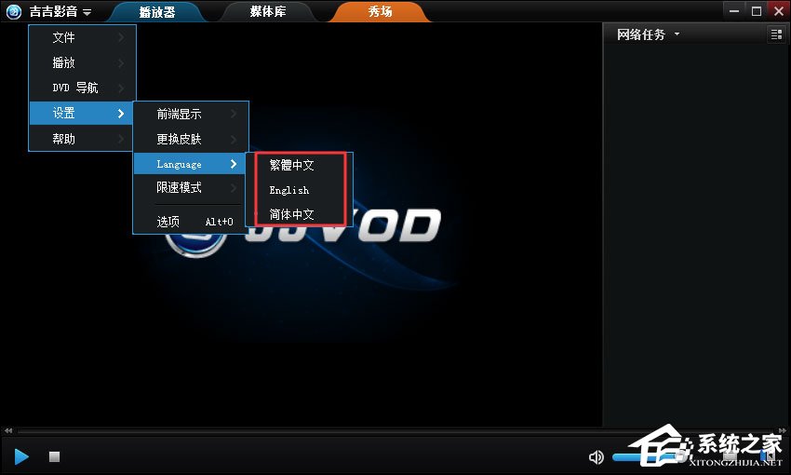Image resolution: width=791 pixels, height=475 pixels.
Task: Click rewind arrows left of seek bar
Action: (x=8, y=430)
